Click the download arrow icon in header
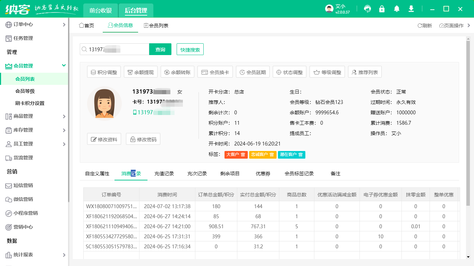 point(411,9)
